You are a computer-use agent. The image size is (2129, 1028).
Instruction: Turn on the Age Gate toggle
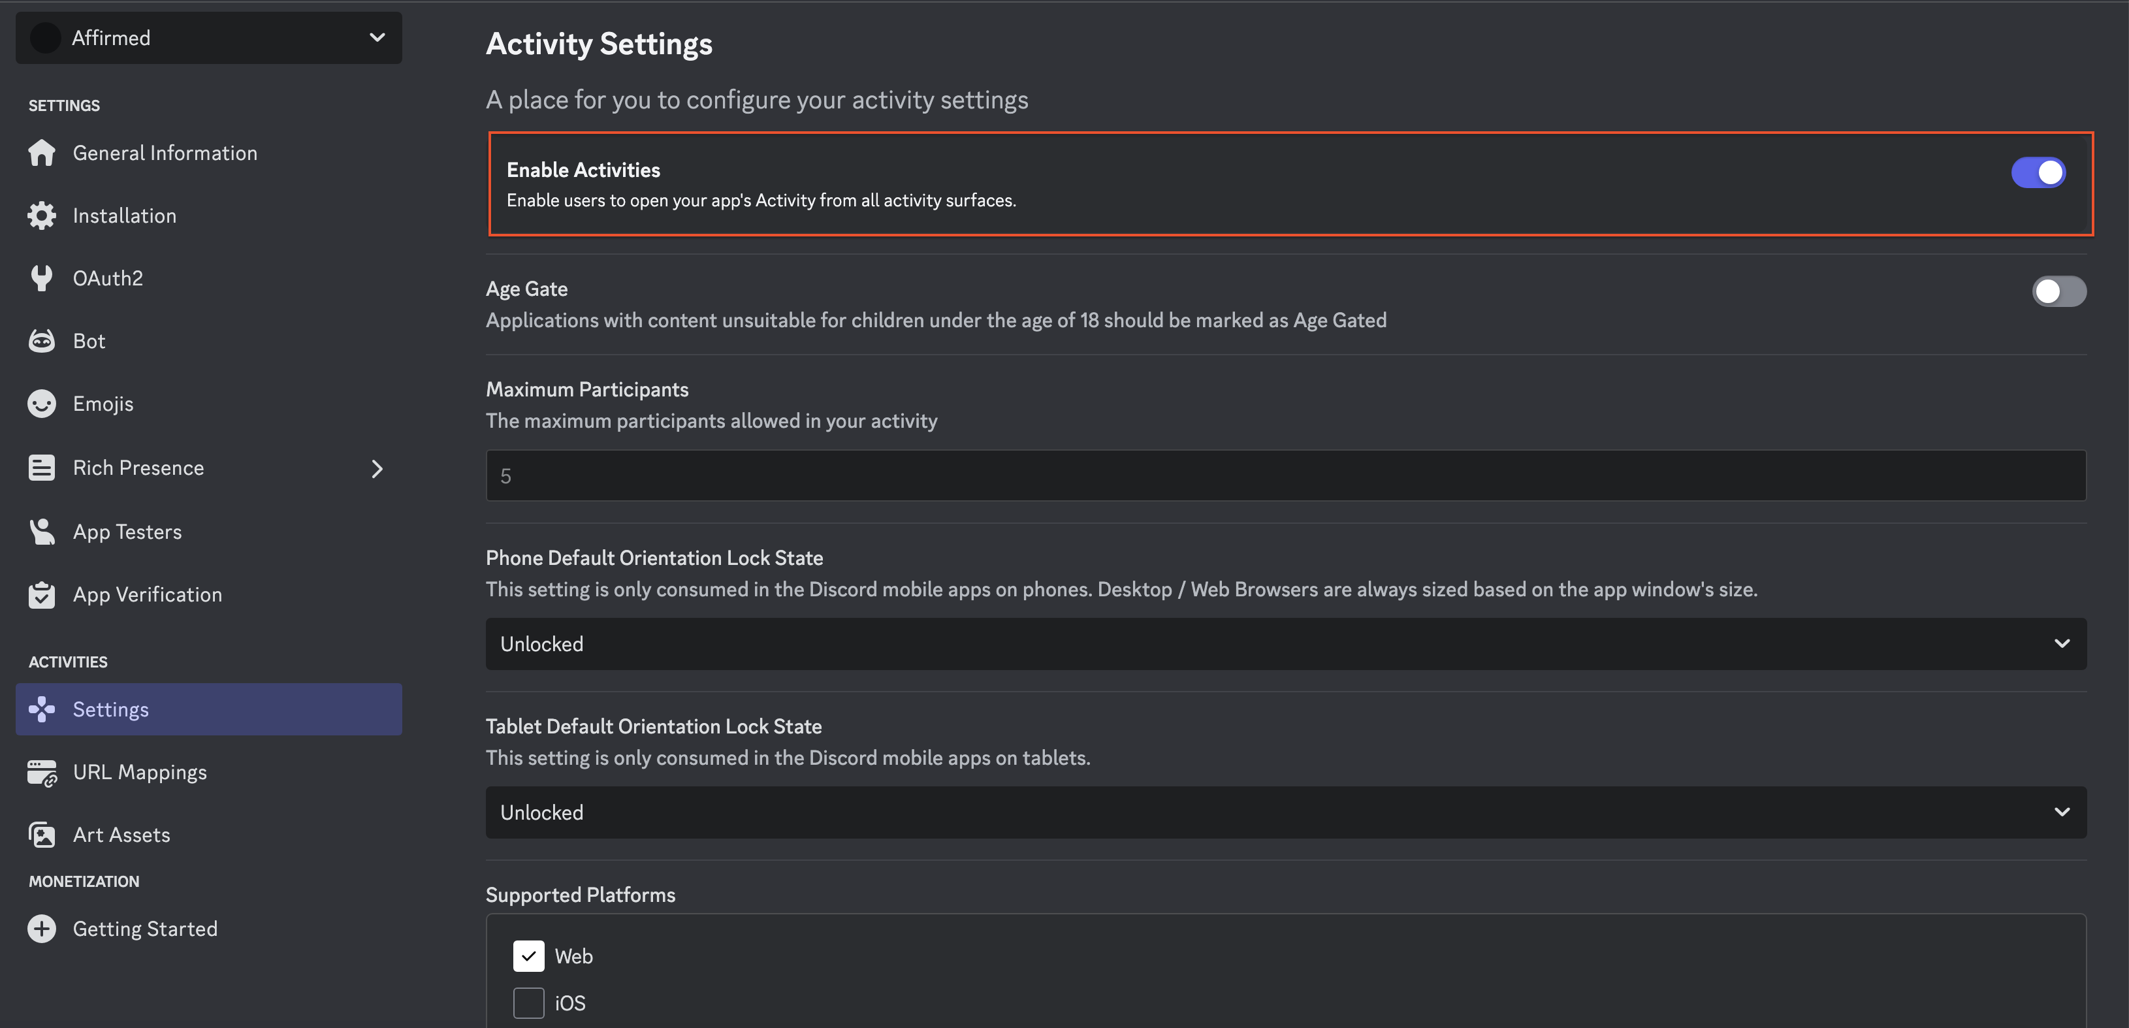[2058, 291]
